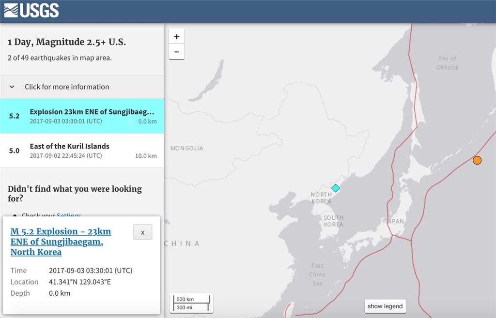Close the M 5.2 Explosion popup
Viewport: 496px width, 318px height.
point(142,232)
